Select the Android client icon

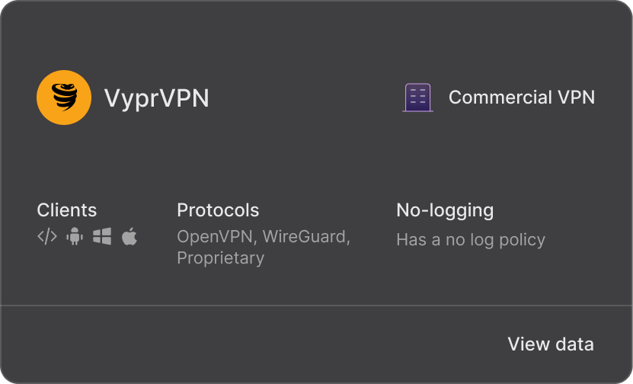pyautogui.click(x=75, y=237)
